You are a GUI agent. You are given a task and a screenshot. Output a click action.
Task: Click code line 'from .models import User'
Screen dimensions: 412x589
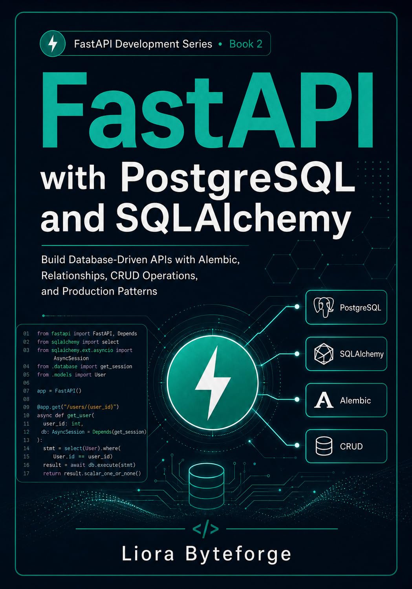[x=71, y=374]
